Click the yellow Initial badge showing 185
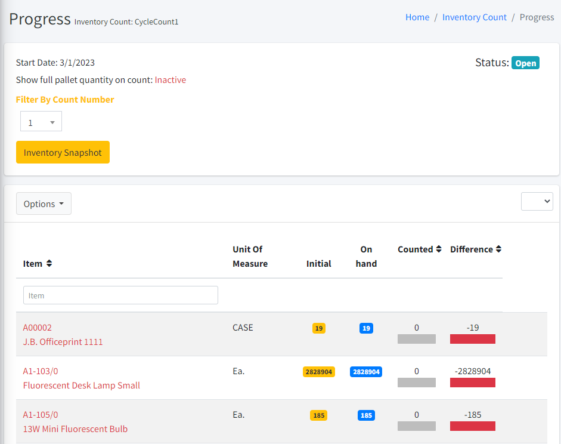This screenshot has height=444, width=561. click(319, 415)
